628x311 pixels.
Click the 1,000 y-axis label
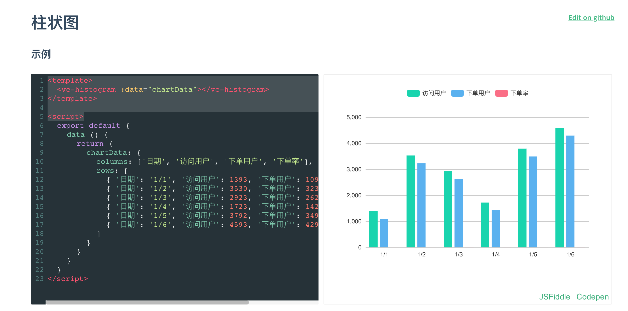pos(354,221)
